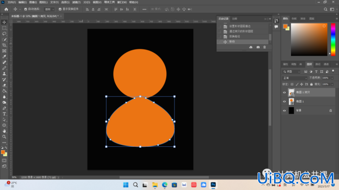Delete current history state trash icon
The height and width of the screenshot is (190, 339).
point(264,47)
